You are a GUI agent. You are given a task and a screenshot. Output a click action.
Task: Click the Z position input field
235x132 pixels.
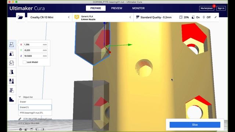coord(35,56)
